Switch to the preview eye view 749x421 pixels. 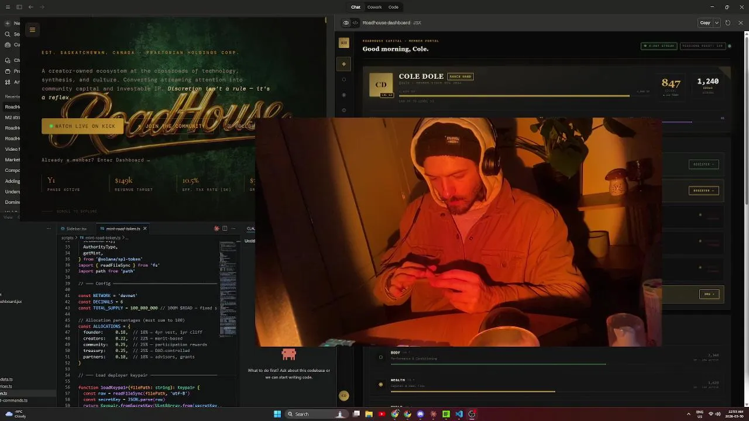click(346, 23)
